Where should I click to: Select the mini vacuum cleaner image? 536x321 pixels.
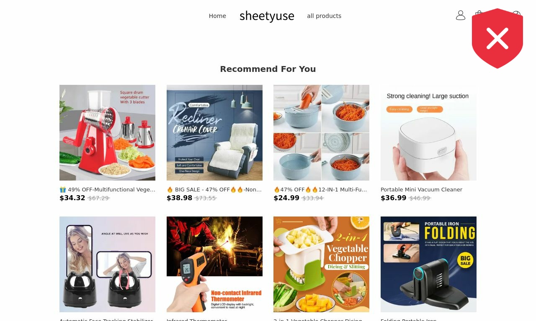tap(428, 132)
